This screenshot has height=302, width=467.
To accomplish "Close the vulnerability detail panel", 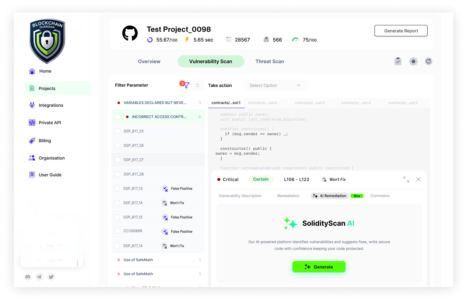I will click(418, 179).
